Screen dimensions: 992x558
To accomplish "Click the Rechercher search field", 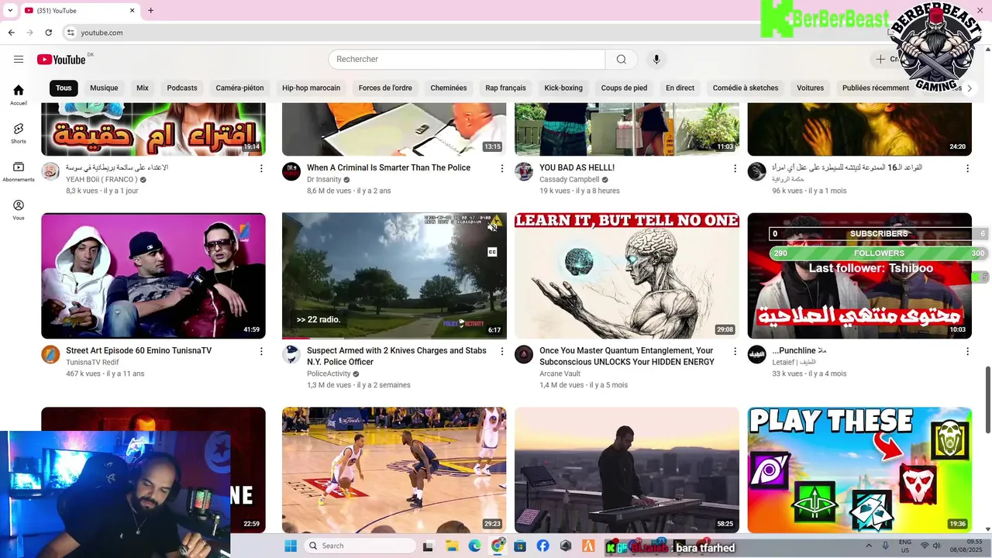I will [x=467, y=60].
